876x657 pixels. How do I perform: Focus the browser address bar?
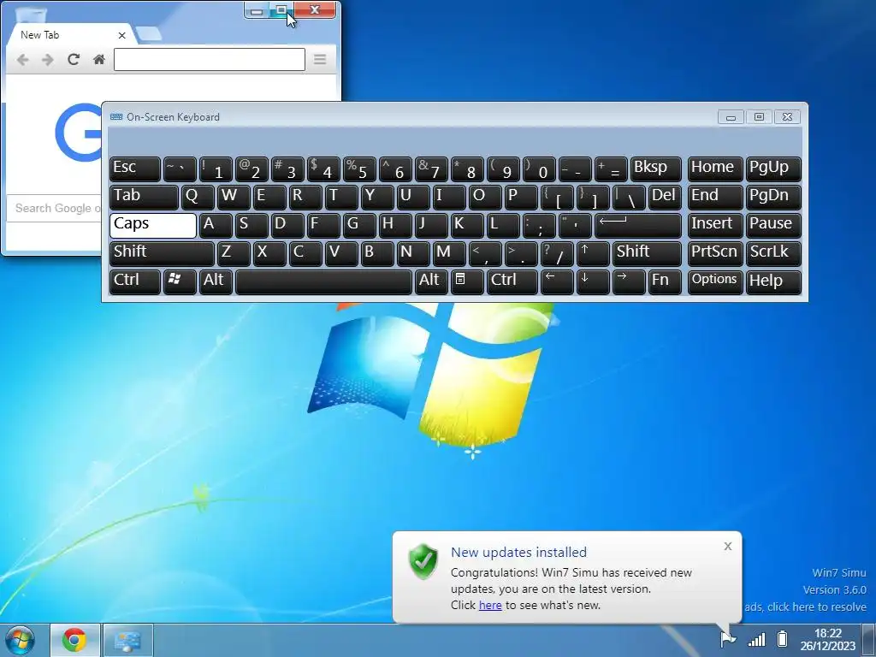(x=210, y=59)
